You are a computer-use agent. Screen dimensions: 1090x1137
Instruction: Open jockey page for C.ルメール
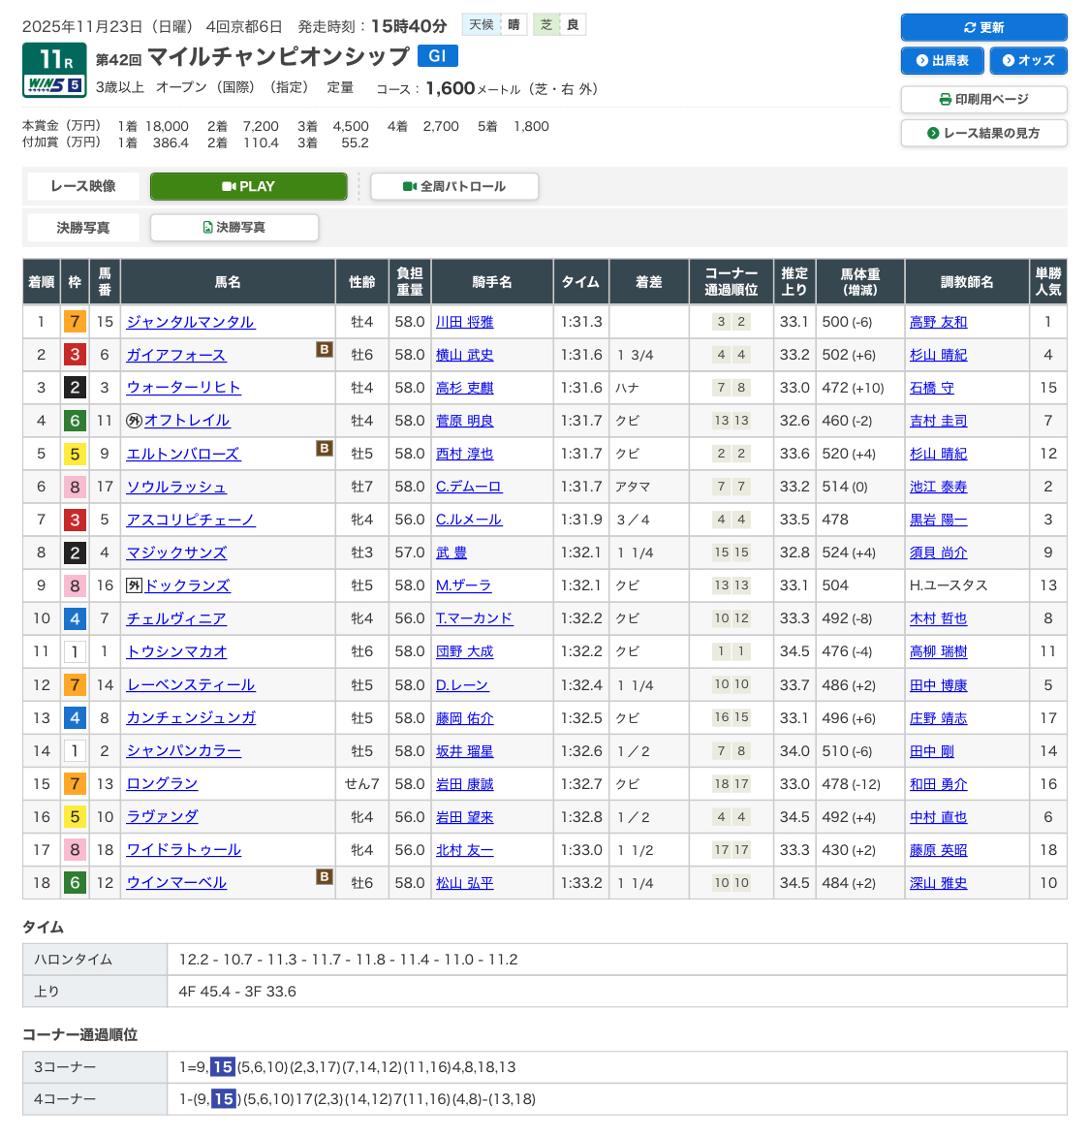pyautogui.click(x=468, y=520)
